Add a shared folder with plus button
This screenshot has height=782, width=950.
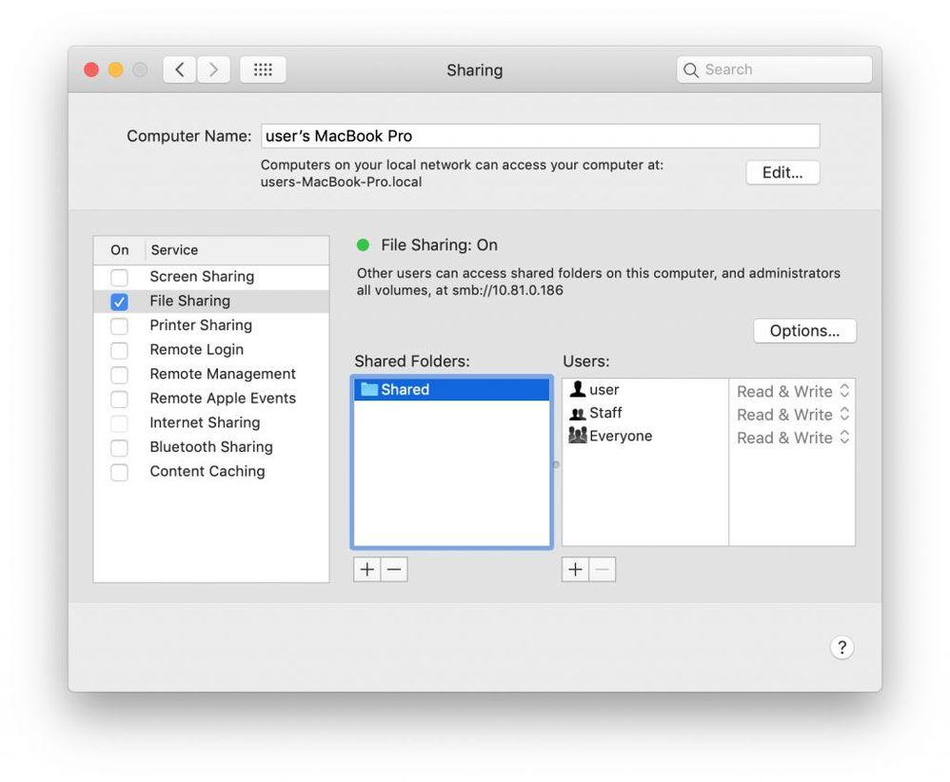pyautogui.click(x=367, y=570)
